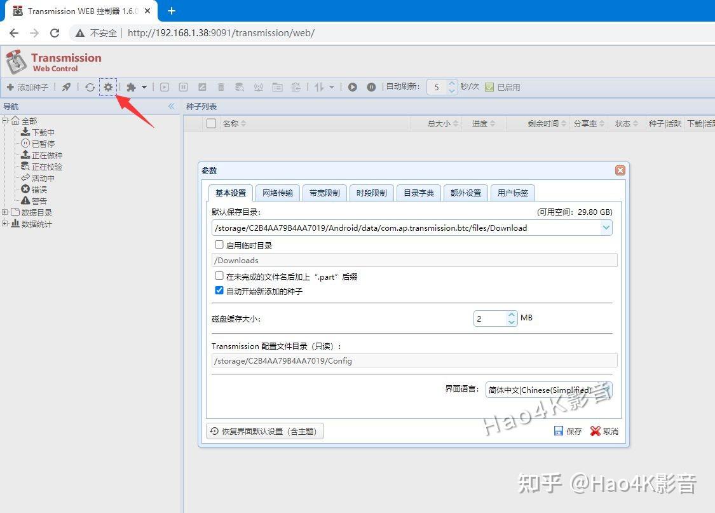The image size is (715, 513).
Task: Switch to 目录字典 tab
Action: click(419, 193)
